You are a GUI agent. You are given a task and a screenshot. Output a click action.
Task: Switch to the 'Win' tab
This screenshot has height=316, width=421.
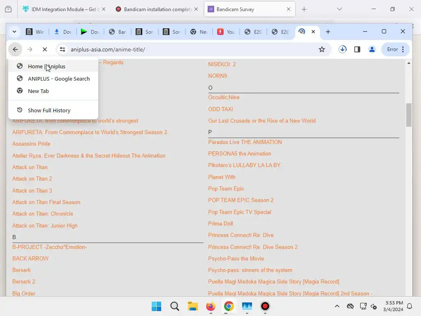35,32
